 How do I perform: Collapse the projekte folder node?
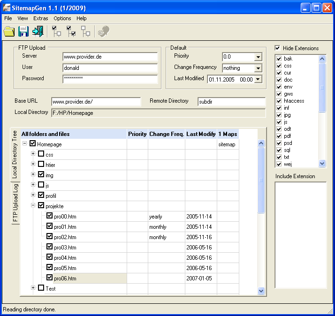coord(33,205)
